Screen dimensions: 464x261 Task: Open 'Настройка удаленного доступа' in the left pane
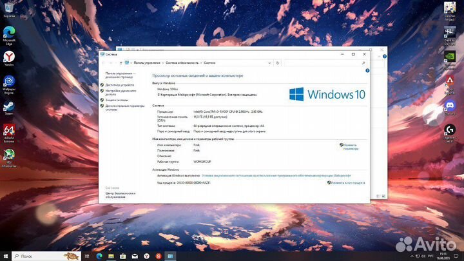(121, 93)
